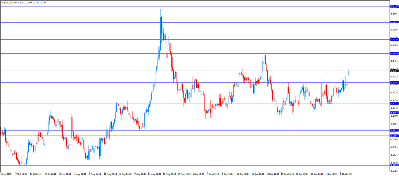Click the 1.1055 price axis value
The width and height of the screenshot is (399, 176).
[394, 124]
